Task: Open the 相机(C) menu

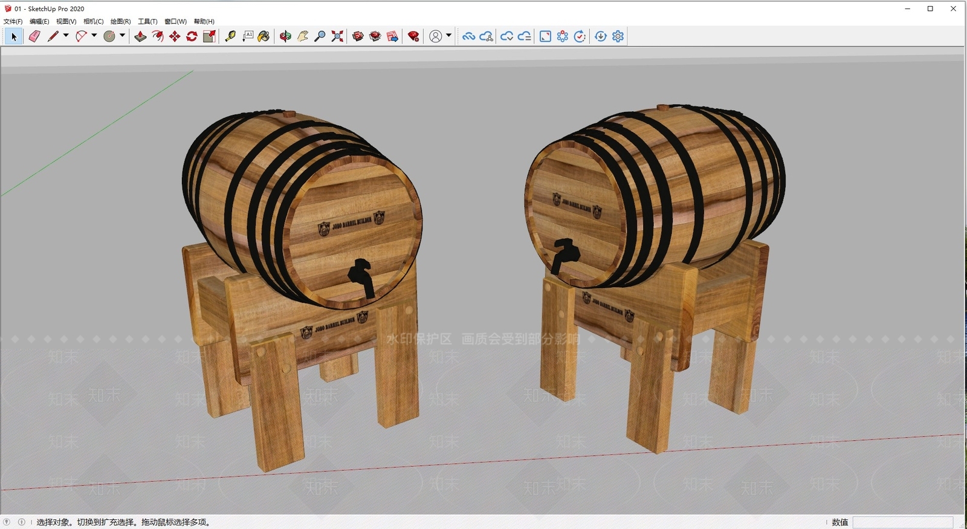Action: 94,21
